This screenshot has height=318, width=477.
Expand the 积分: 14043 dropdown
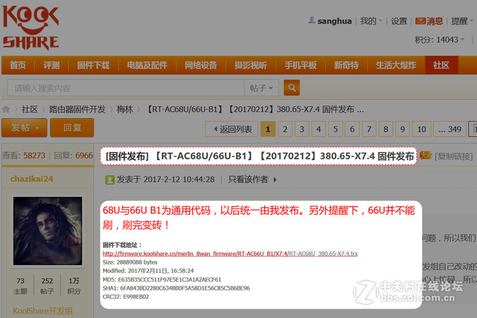pyautogui.click(x=439, y=40)
